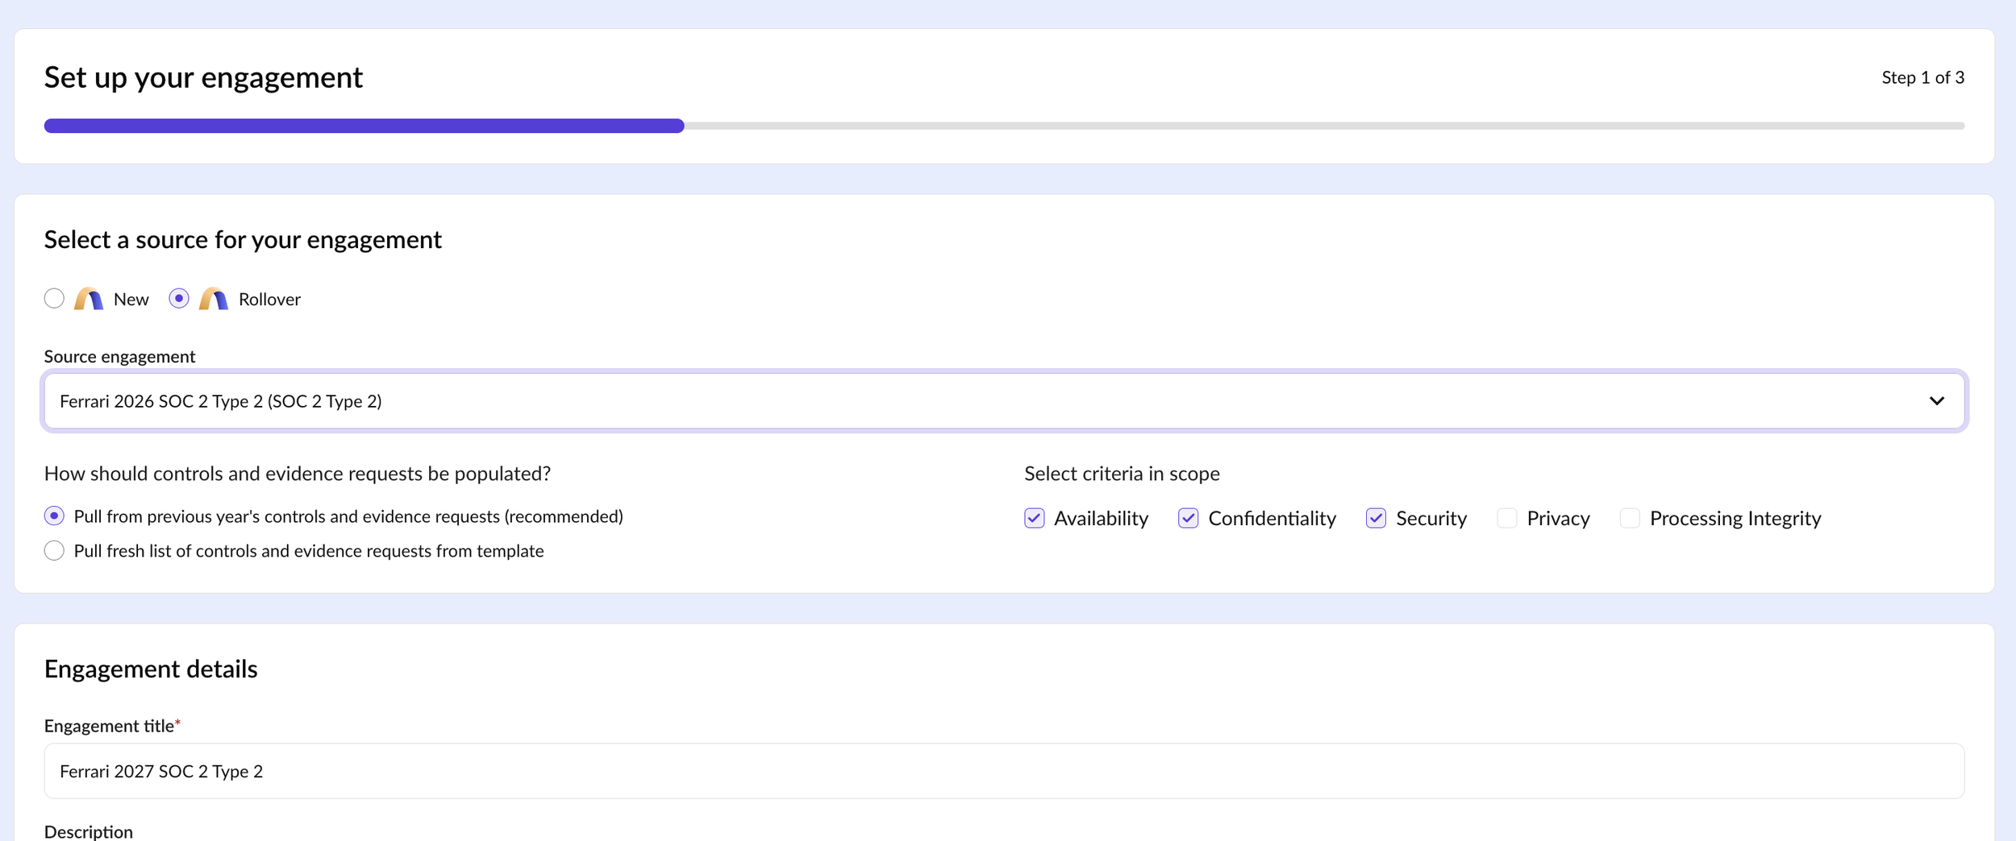
Task: Click the Description label
Action: click(x=89, y=831)
